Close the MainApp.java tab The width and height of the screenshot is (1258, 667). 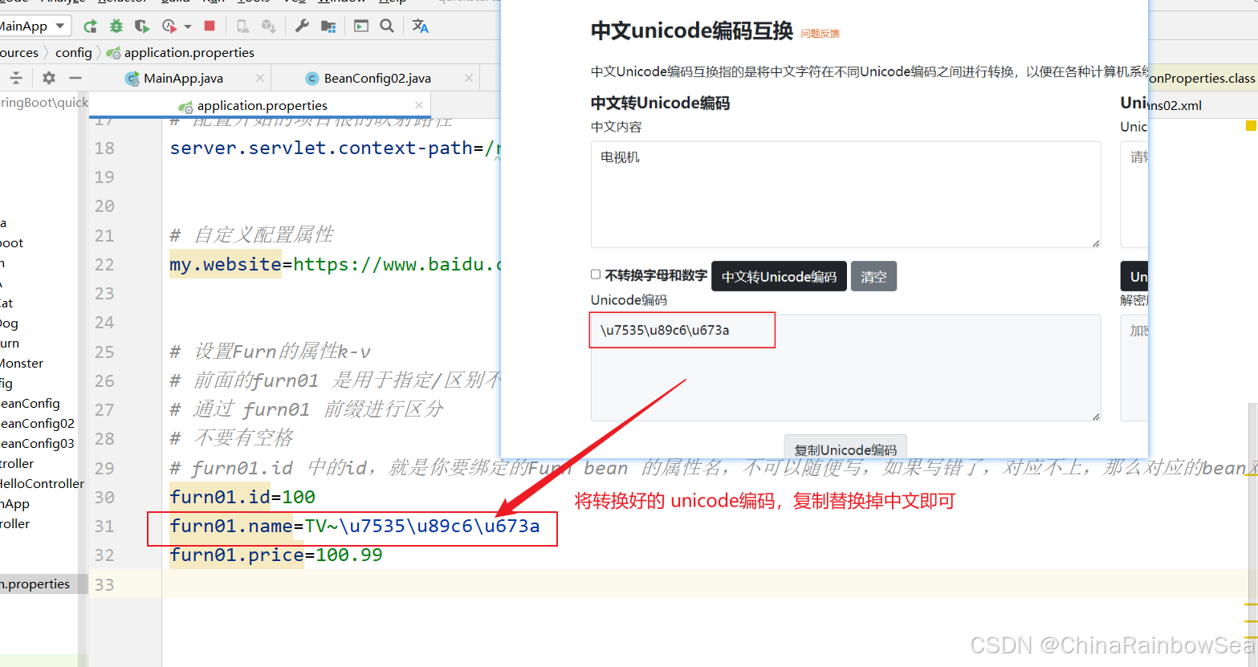pyautogui.click(x=260, y=78)
